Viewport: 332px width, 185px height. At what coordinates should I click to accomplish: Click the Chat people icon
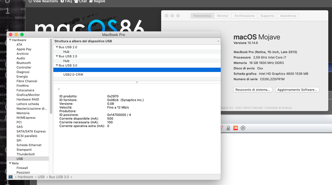[76, 1]
